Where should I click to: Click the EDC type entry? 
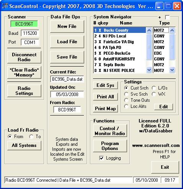(161, 53)
